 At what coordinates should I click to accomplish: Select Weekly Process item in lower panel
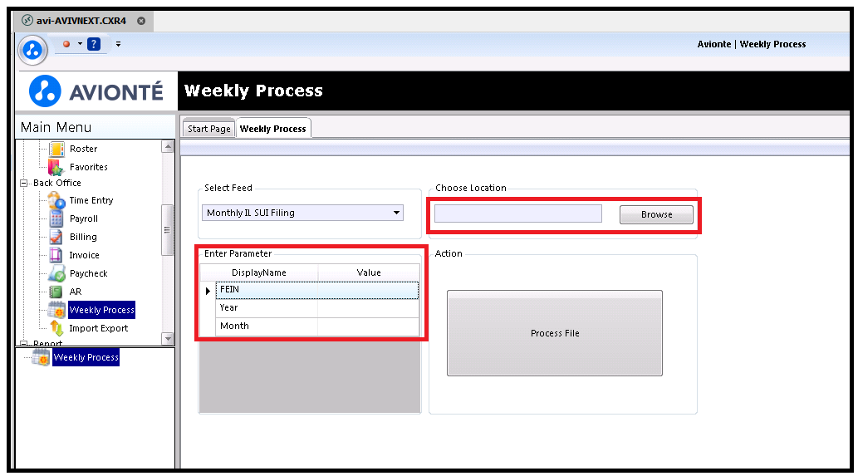tap(86, 357)
